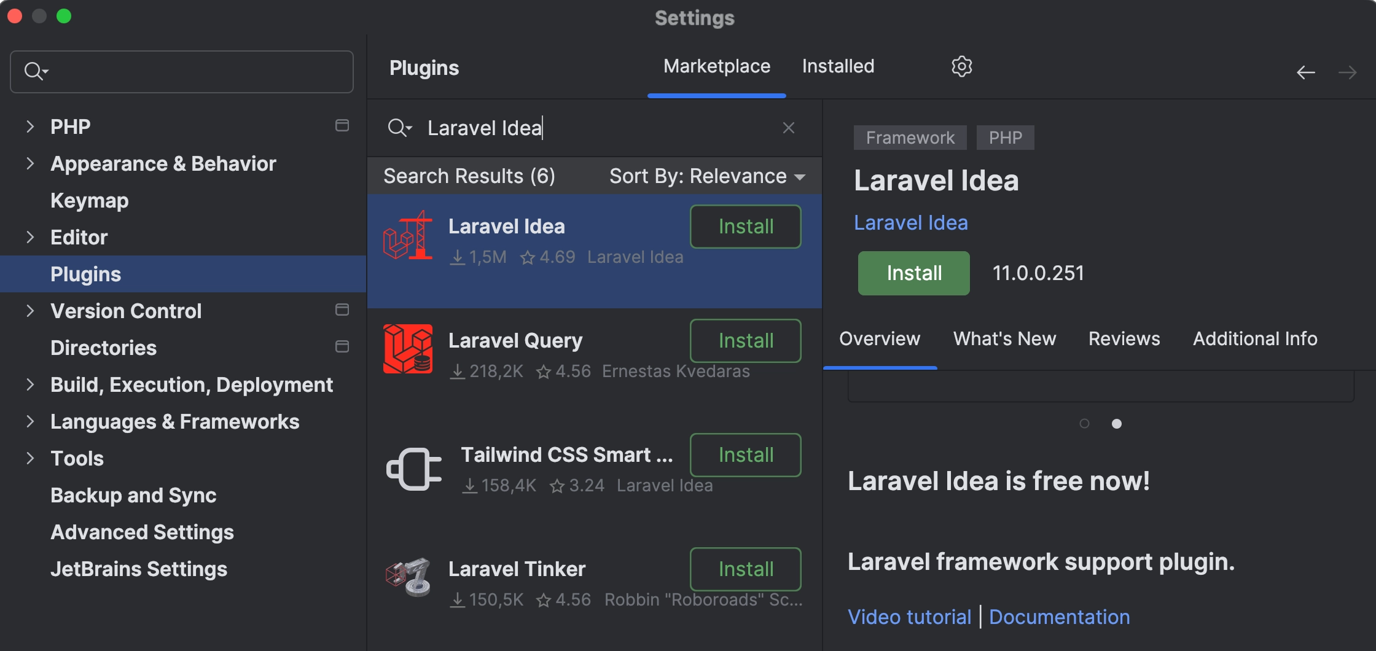Click the Laravel Idea plugin logo
Image resolution: width=1376 pixels, height=651 pixels.
(x=408, y=236)
